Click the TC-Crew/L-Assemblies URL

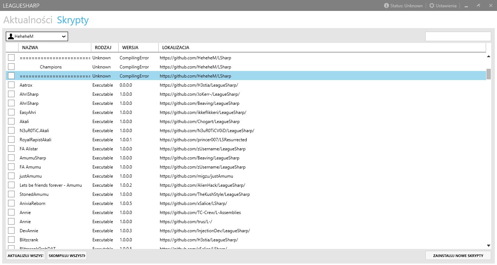click(x=200, y=213)
